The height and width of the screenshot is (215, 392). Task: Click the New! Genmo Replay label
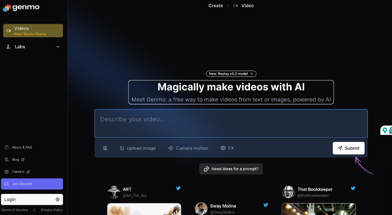coord(30,34)
